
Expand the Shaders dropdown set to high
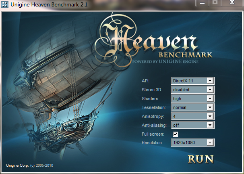pos(192,99)
